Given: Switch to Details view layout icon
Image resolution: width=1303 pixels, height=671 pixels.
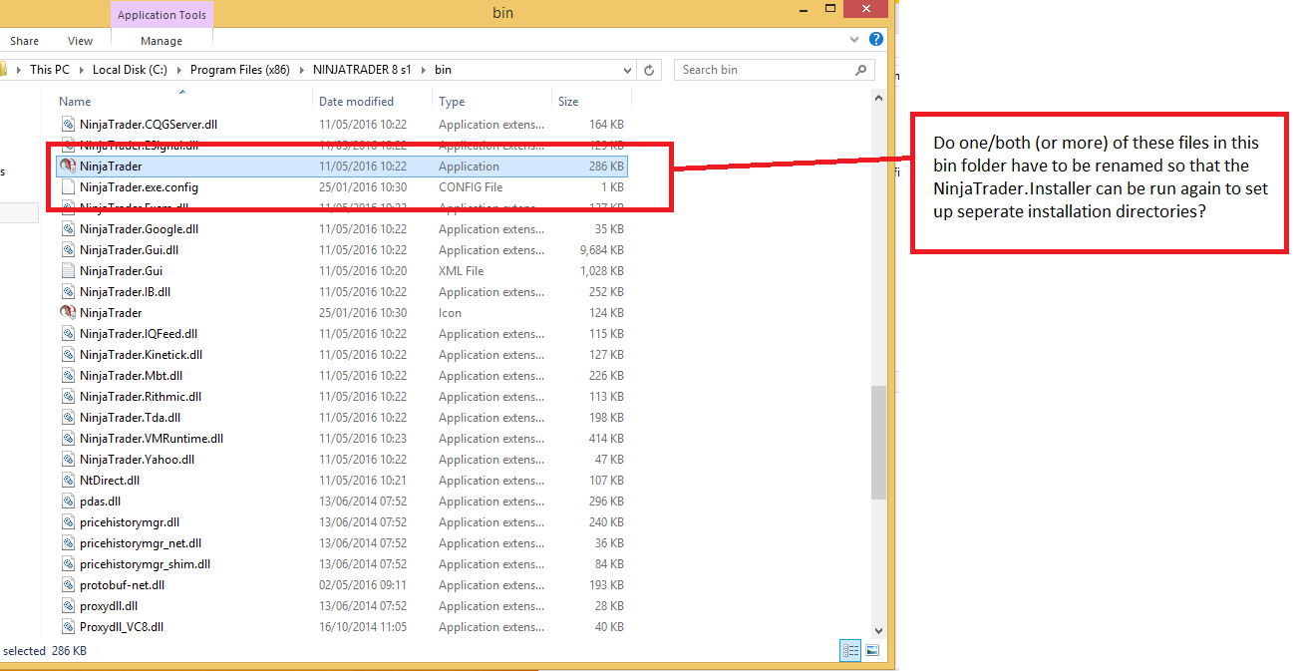Looking at the screenshot, I should pos(850,651).
